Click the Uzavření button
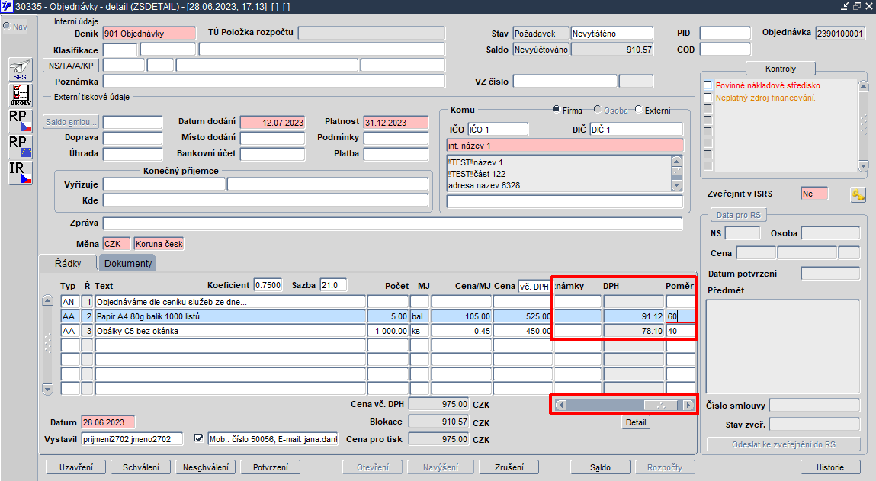 76,467
